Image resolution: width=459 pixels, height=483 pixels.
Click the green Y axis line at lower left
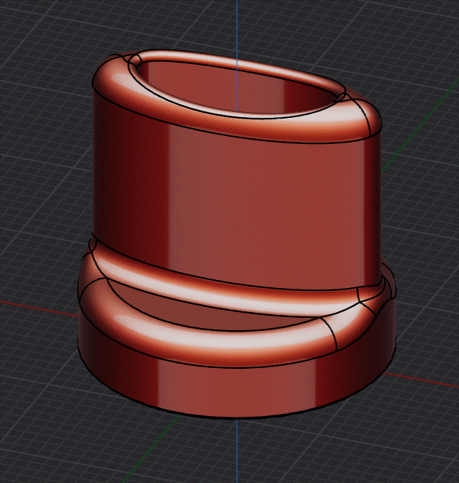151,449
